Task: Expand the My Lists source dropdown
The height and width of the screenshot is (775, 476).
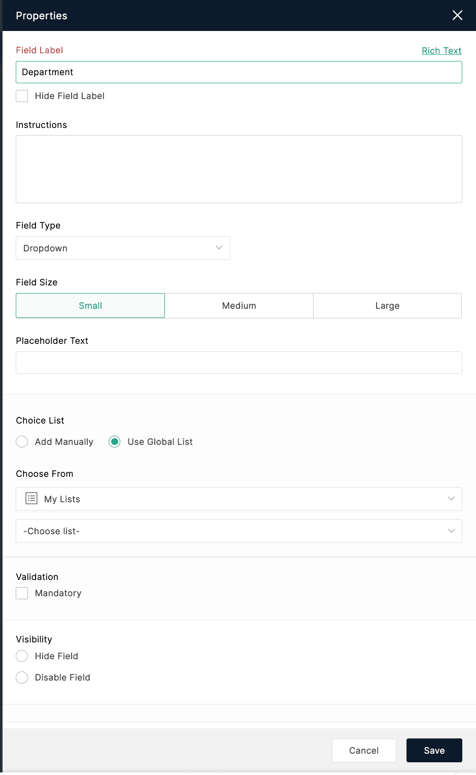Action: [x=239, y=499]
